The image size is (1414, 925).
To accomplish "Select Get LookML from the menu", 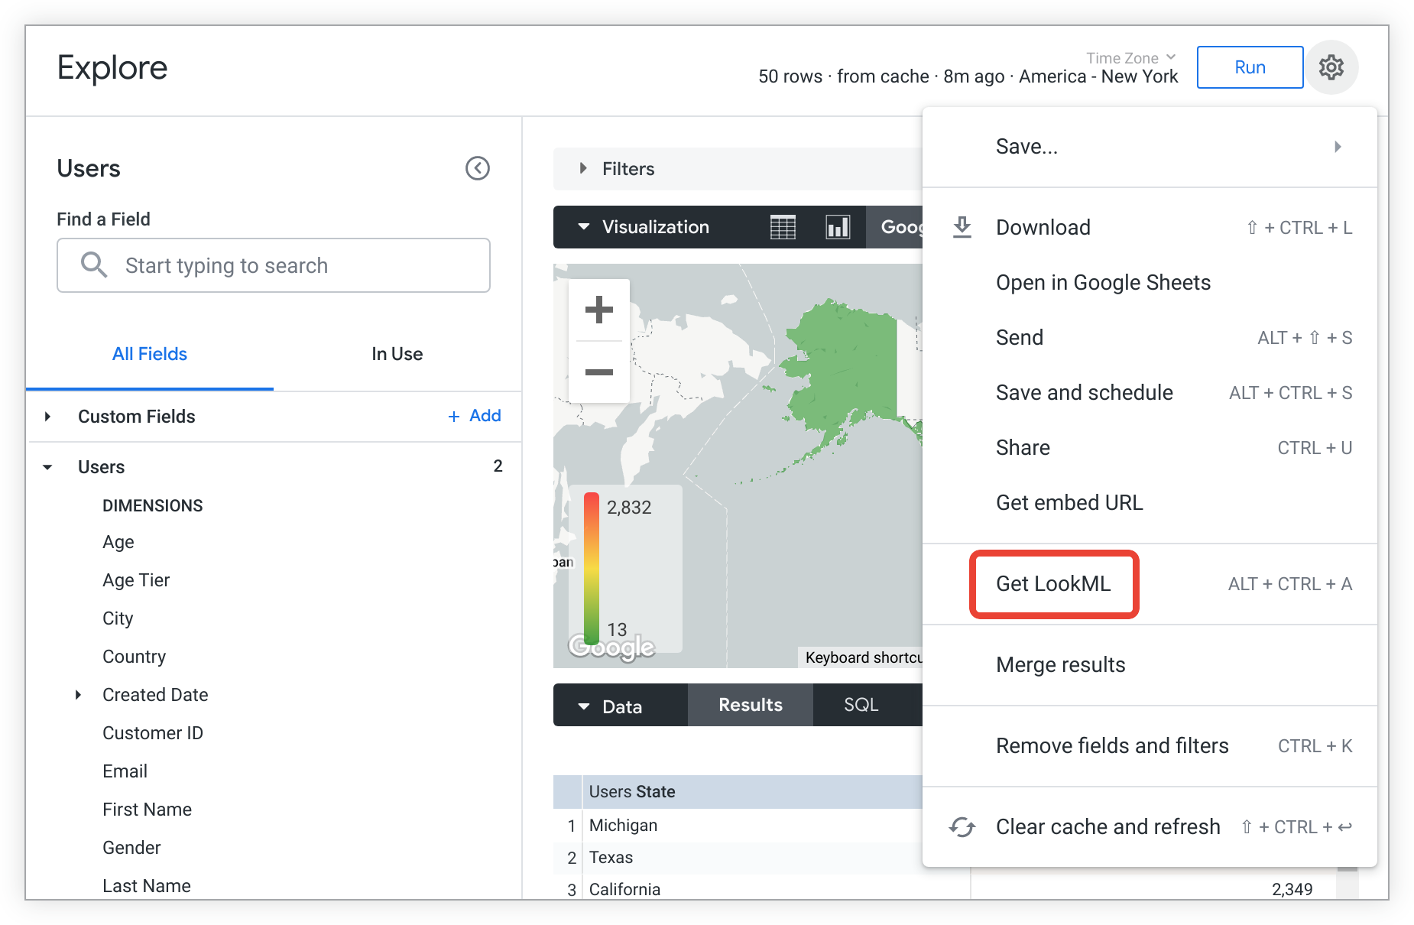I will (1053, 584).
